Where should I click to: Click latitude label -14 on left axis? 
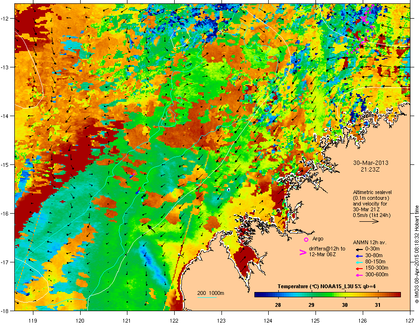pos(5,116)
